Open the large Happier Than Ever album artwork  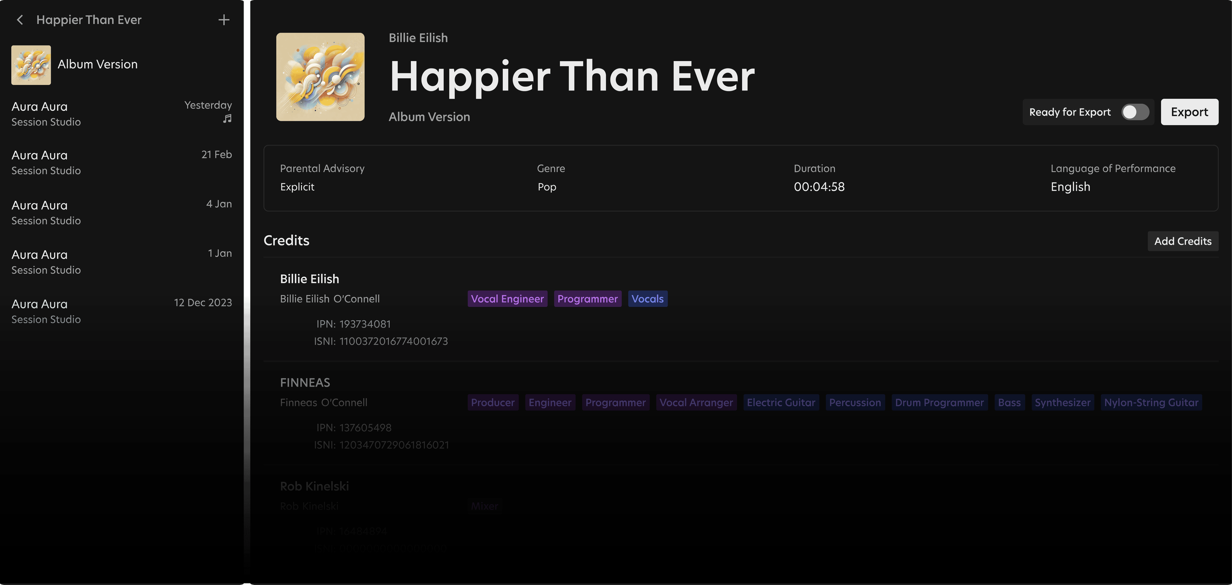320,77
